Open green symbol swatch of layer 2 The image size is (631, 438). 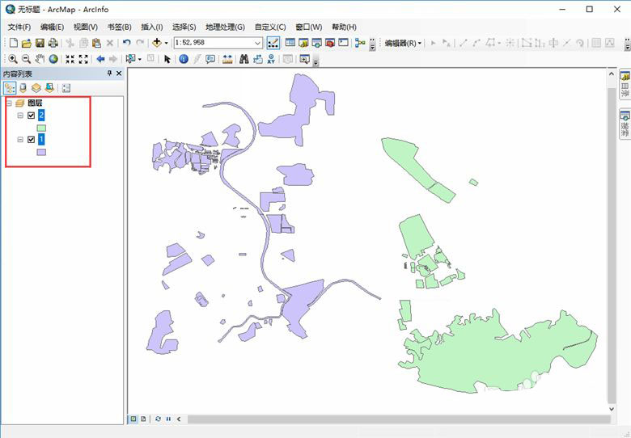point(41,128)
